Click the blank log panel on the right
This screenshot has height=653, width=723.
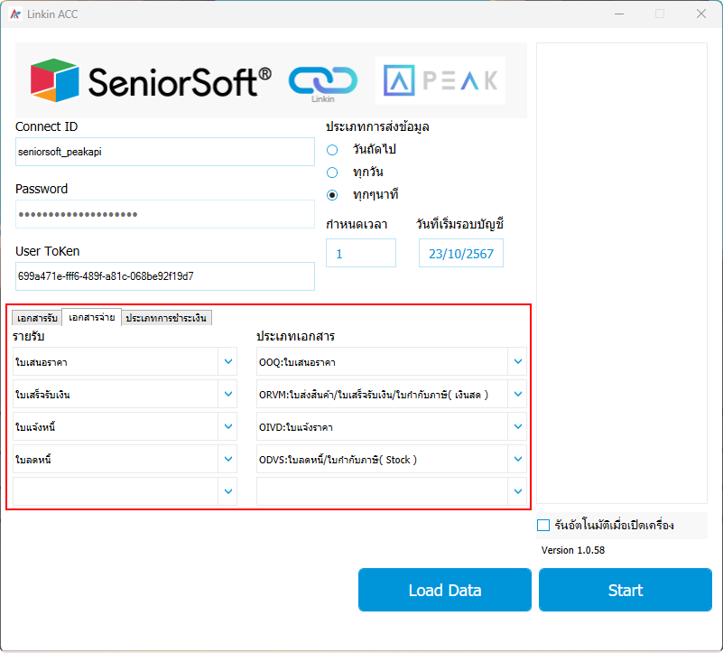point(622,273)
